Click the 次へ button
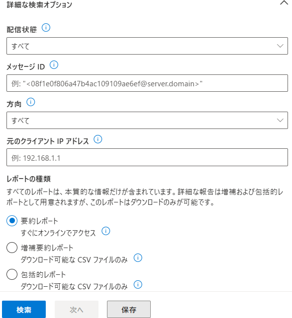 tap(77, 310)
